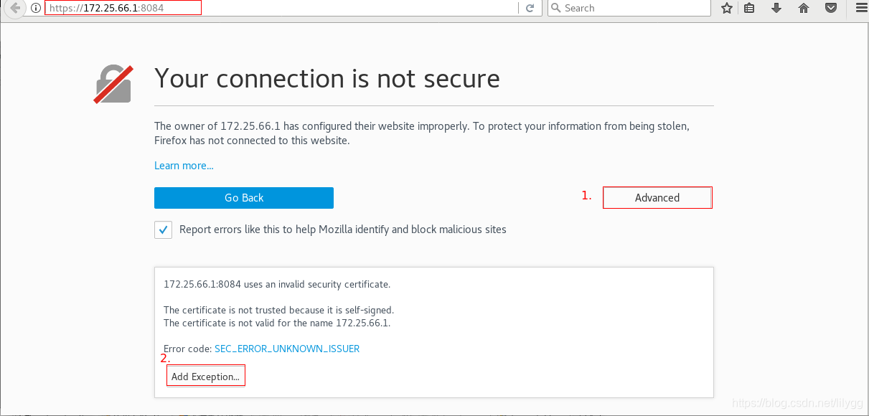Bookmark this page with star icon
Viewport: 869px width, 416px height.
coord(727,8)
